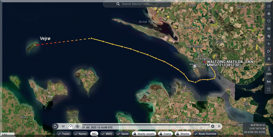The height and width of the screenshot is (137, 273).
Task: Open the map type icon in sidebar
Action: [269, 6]
